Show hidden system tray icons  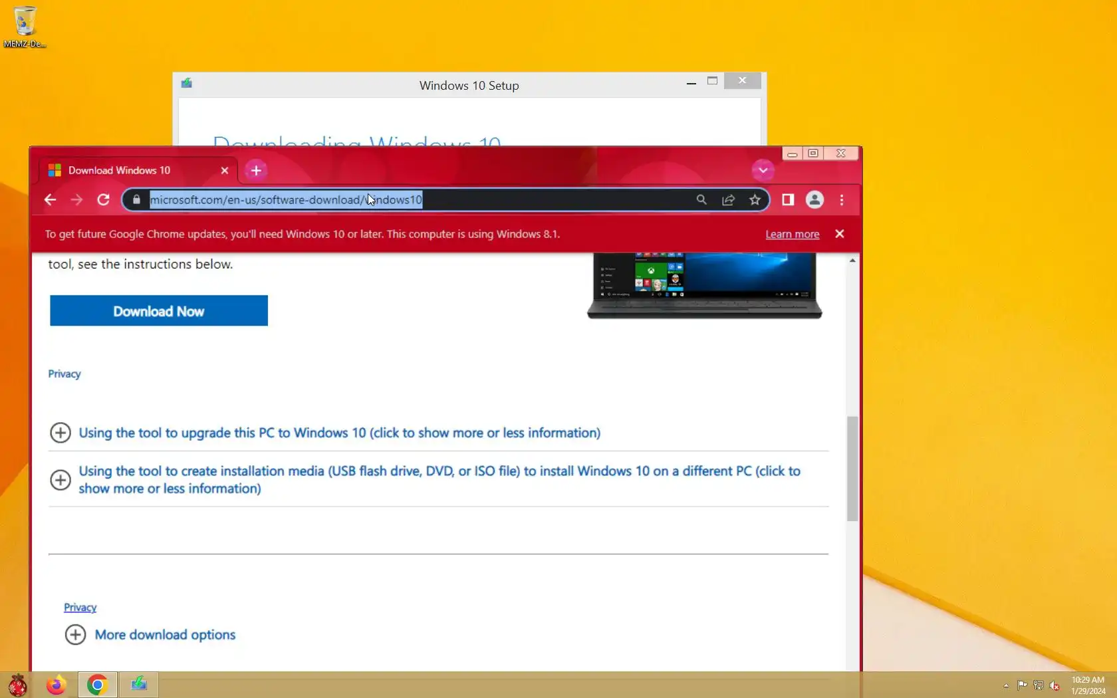[x=1006, y=685]
